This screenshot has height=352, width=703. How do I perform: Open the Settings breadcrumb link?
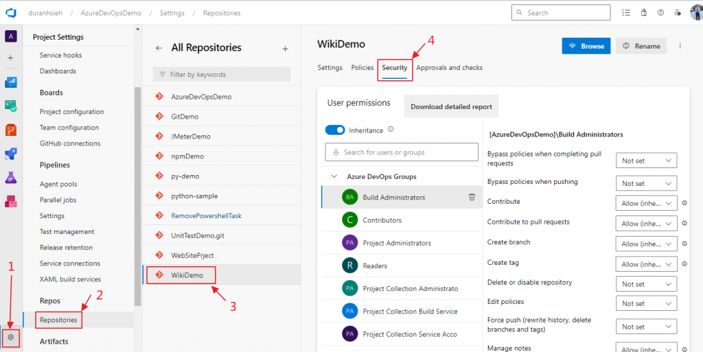pos(172,13)
